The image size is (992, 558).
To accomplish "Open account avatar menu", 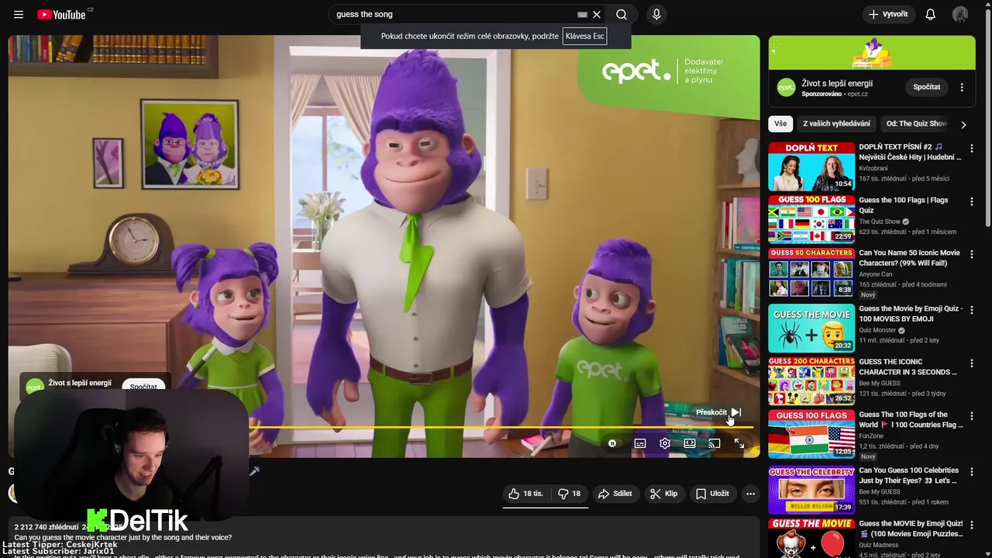I will point(960,15).
